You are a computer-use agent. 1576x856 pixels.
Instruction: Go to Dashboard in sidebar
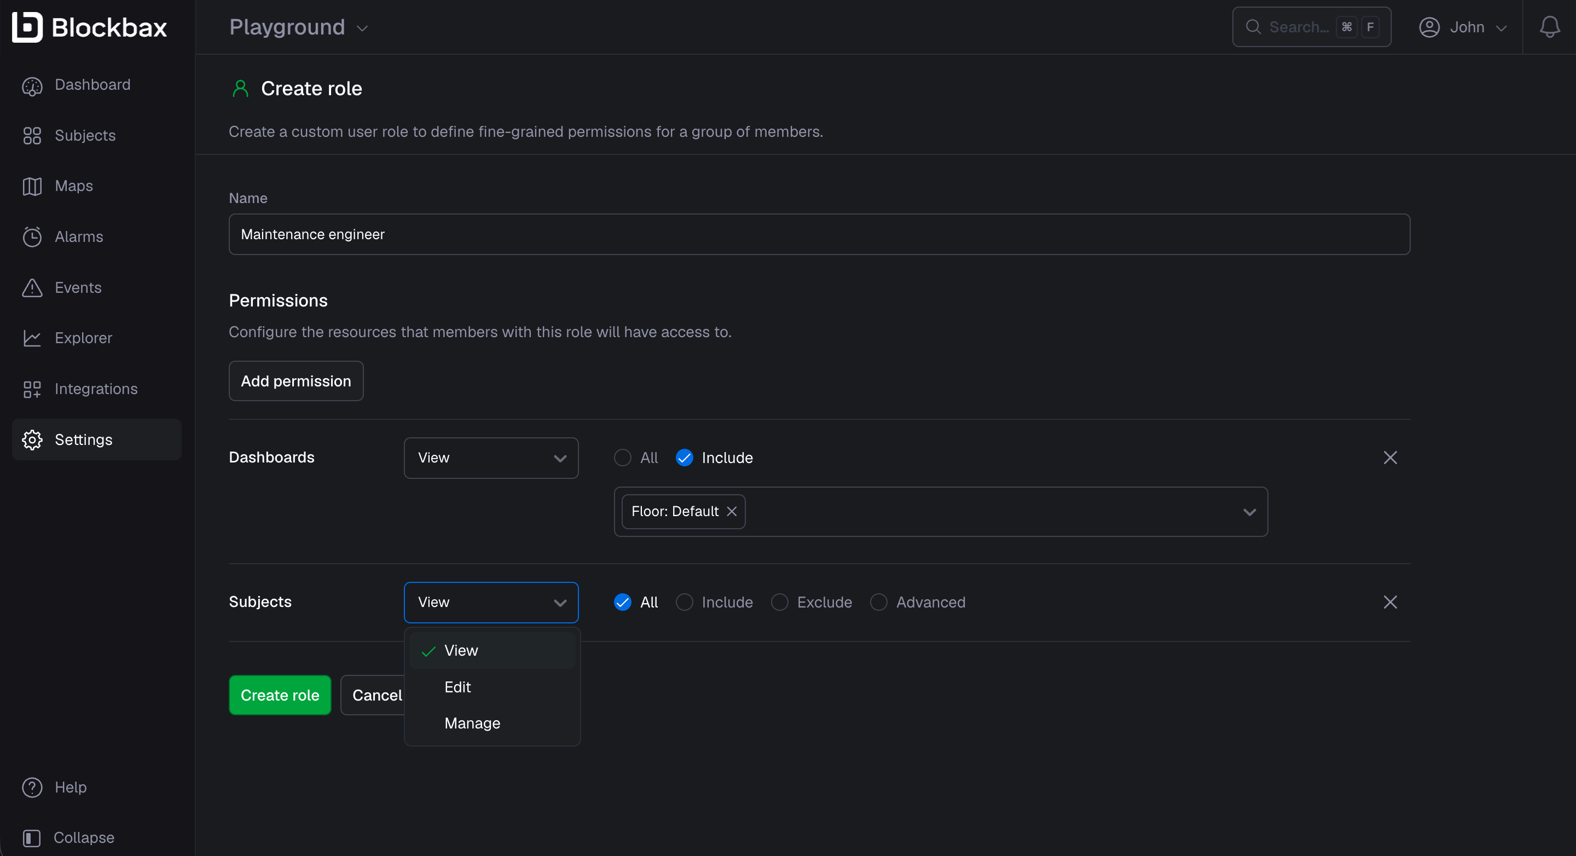coord(97,85)
